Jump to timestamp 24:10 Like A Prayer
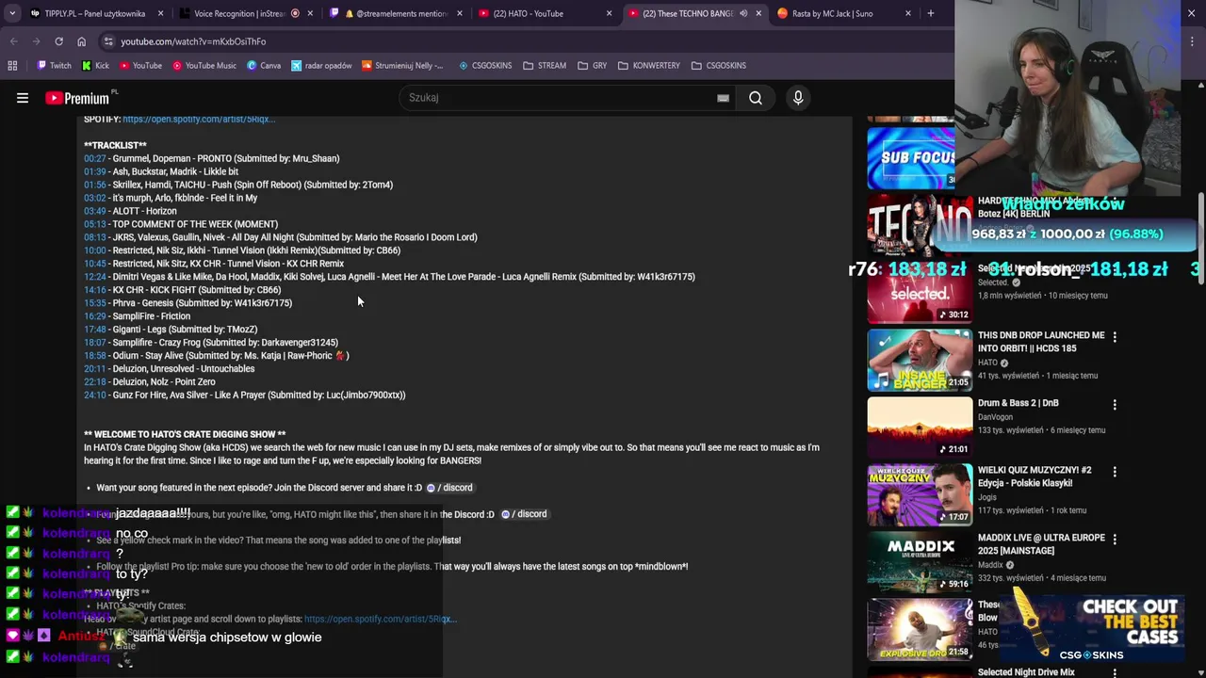The height and width of the screenshot is (678, 1206). (94, 395)
